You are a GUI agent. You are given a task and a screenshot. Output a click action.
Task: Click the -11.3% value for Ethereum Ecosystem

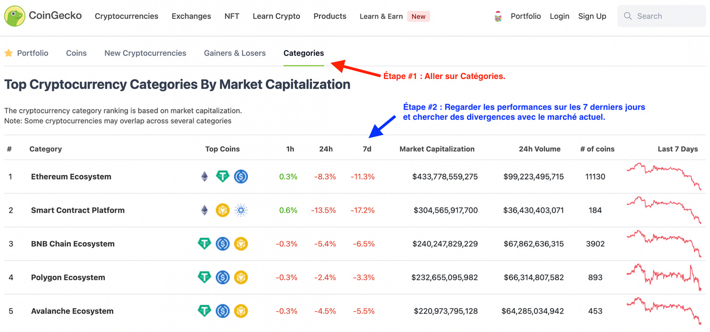pos(363,176)
